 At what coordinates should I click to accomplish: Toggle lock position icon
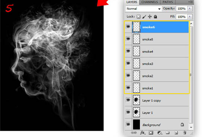[x=150, y=16]
